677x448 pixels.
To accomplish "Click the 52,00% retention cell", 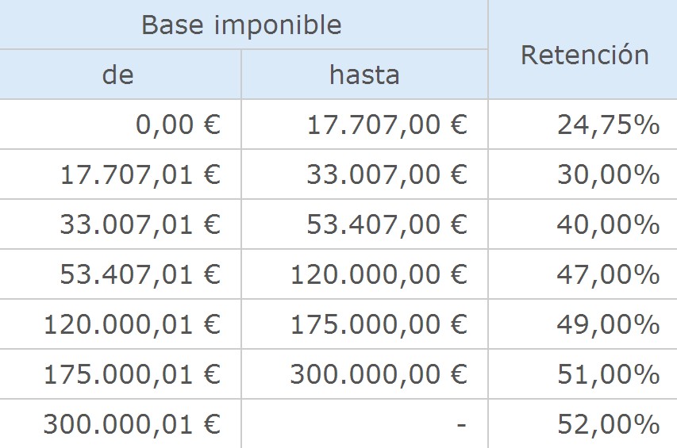I will pos(608,424).
